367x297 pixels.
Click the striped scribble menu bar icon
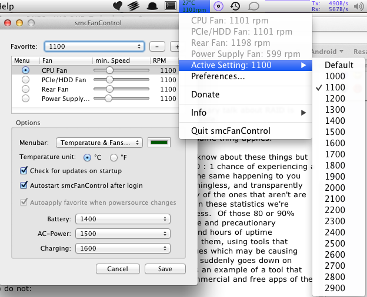[134, 6]
